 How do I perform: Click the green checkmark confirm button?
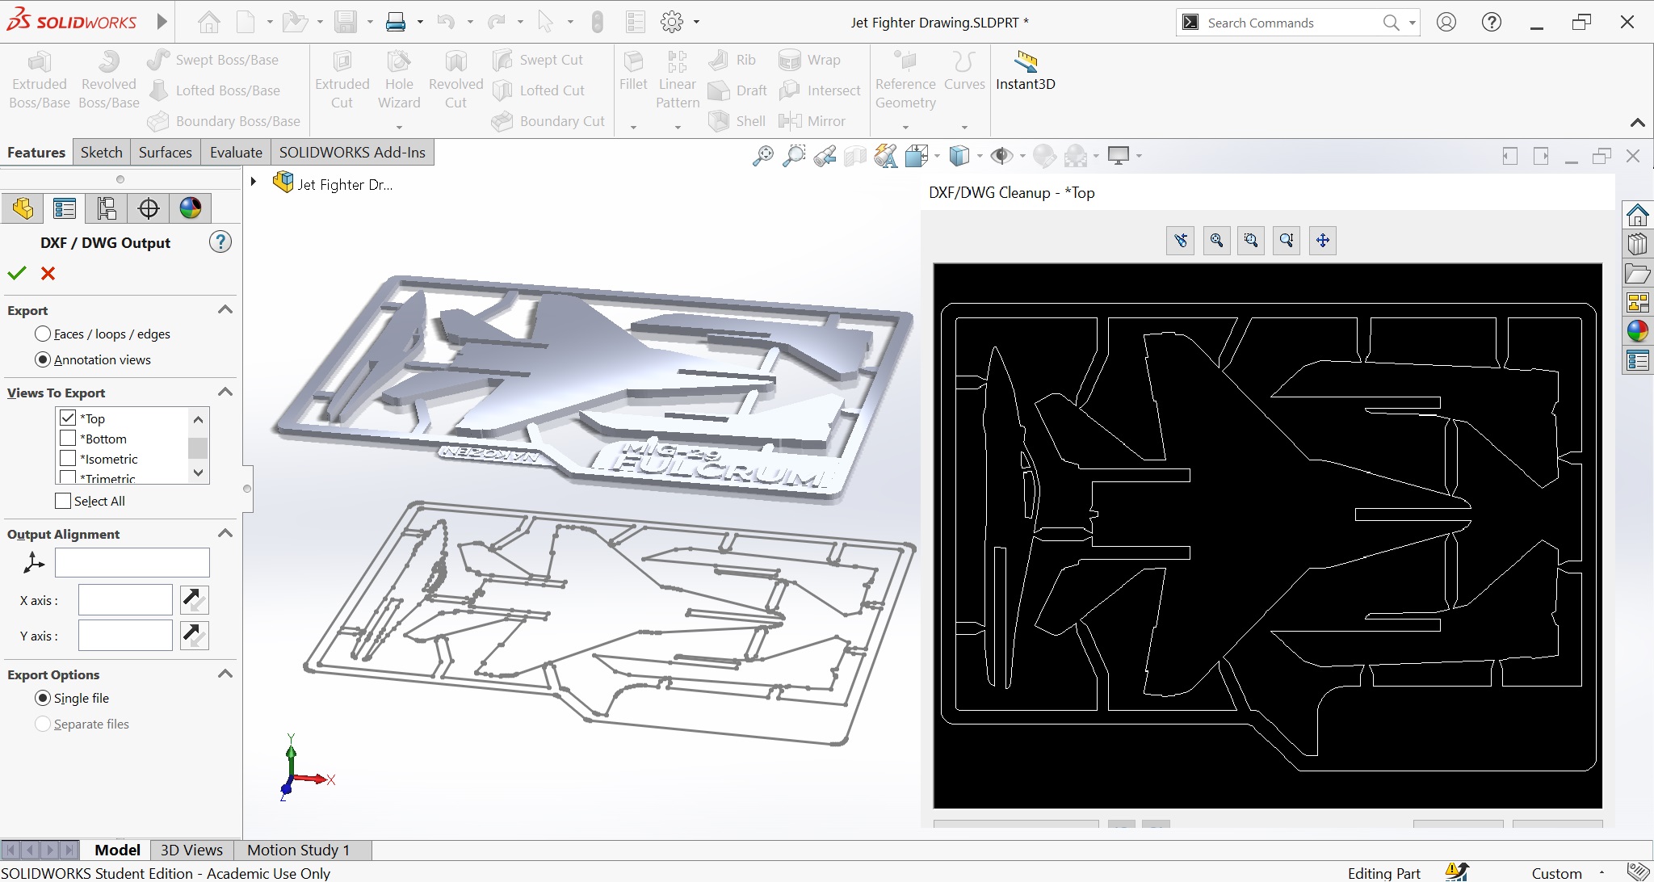tap(16, 272)
